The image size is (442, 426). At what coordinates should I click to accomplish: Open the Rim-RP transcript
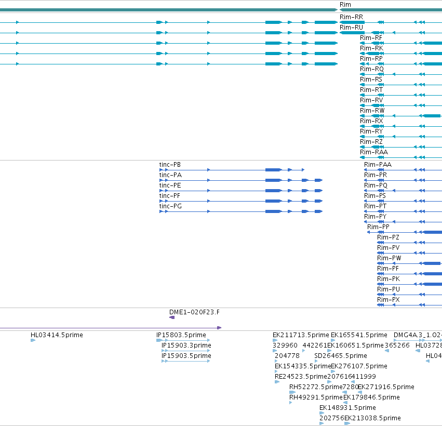(371, 59)
